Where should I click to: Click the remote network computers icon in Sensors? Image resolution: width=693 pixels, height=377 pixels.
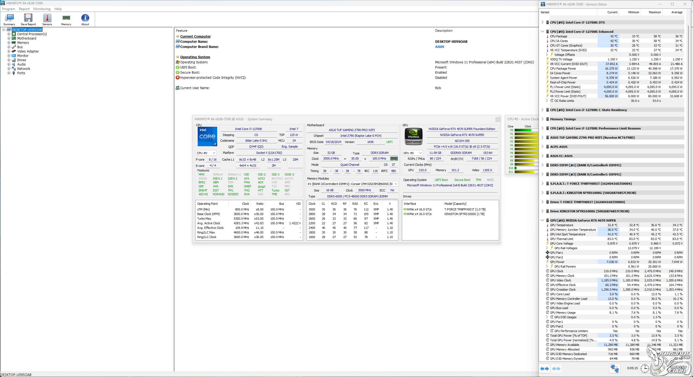tap(614, 369)
